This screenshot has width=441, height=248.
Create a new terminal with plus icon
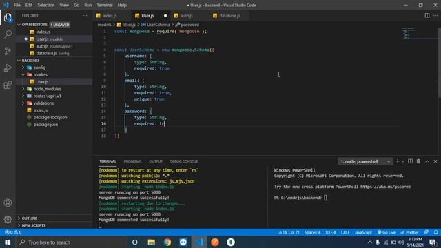click(x=398, y=161)
